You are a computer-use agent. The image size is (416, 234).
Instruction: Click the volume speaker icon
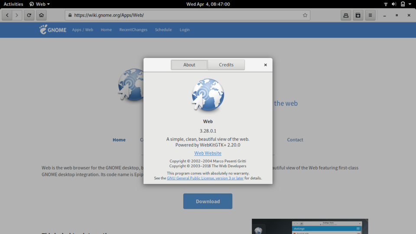click(x=394, y=4)
